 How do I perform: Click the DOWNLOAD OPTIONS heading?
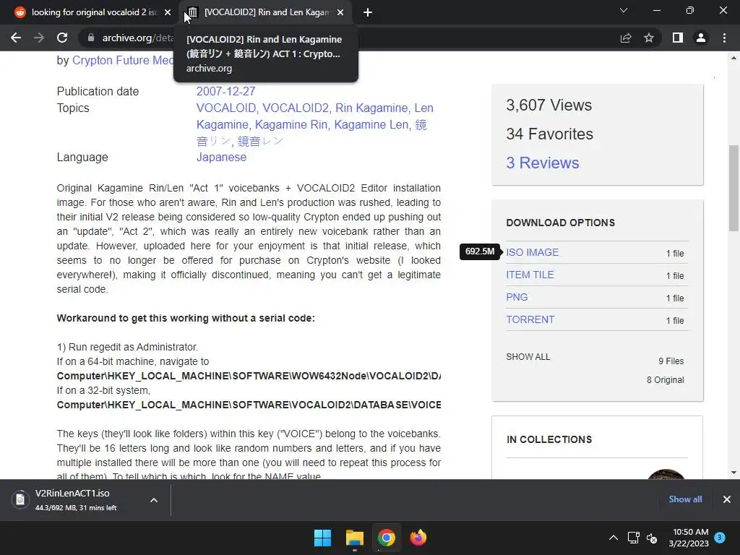(560, 223)
